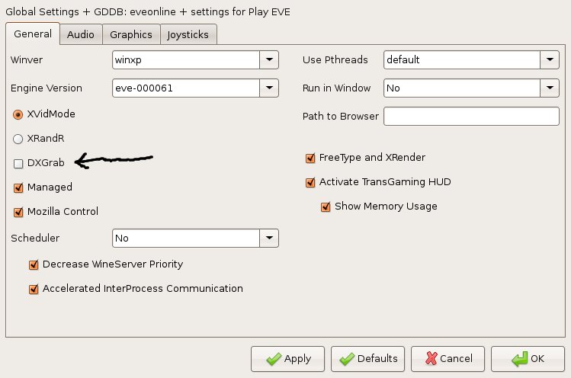Toggle Activate TransGaming HUD checkbox
The width and height of the screenshot is (571, 378).
pos(310,182)
